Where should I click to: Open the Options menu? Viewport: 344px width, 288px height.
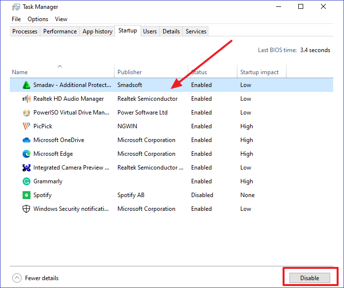tap(38, 19)
